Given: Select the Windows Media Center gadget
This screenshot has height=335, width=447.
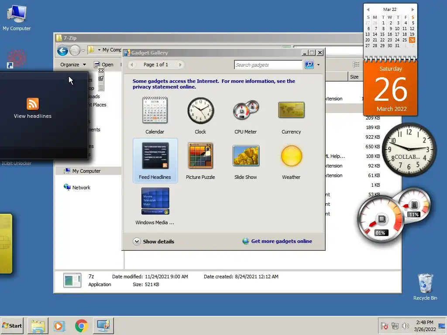Looking at the screenshot, I should coord(155,206).
